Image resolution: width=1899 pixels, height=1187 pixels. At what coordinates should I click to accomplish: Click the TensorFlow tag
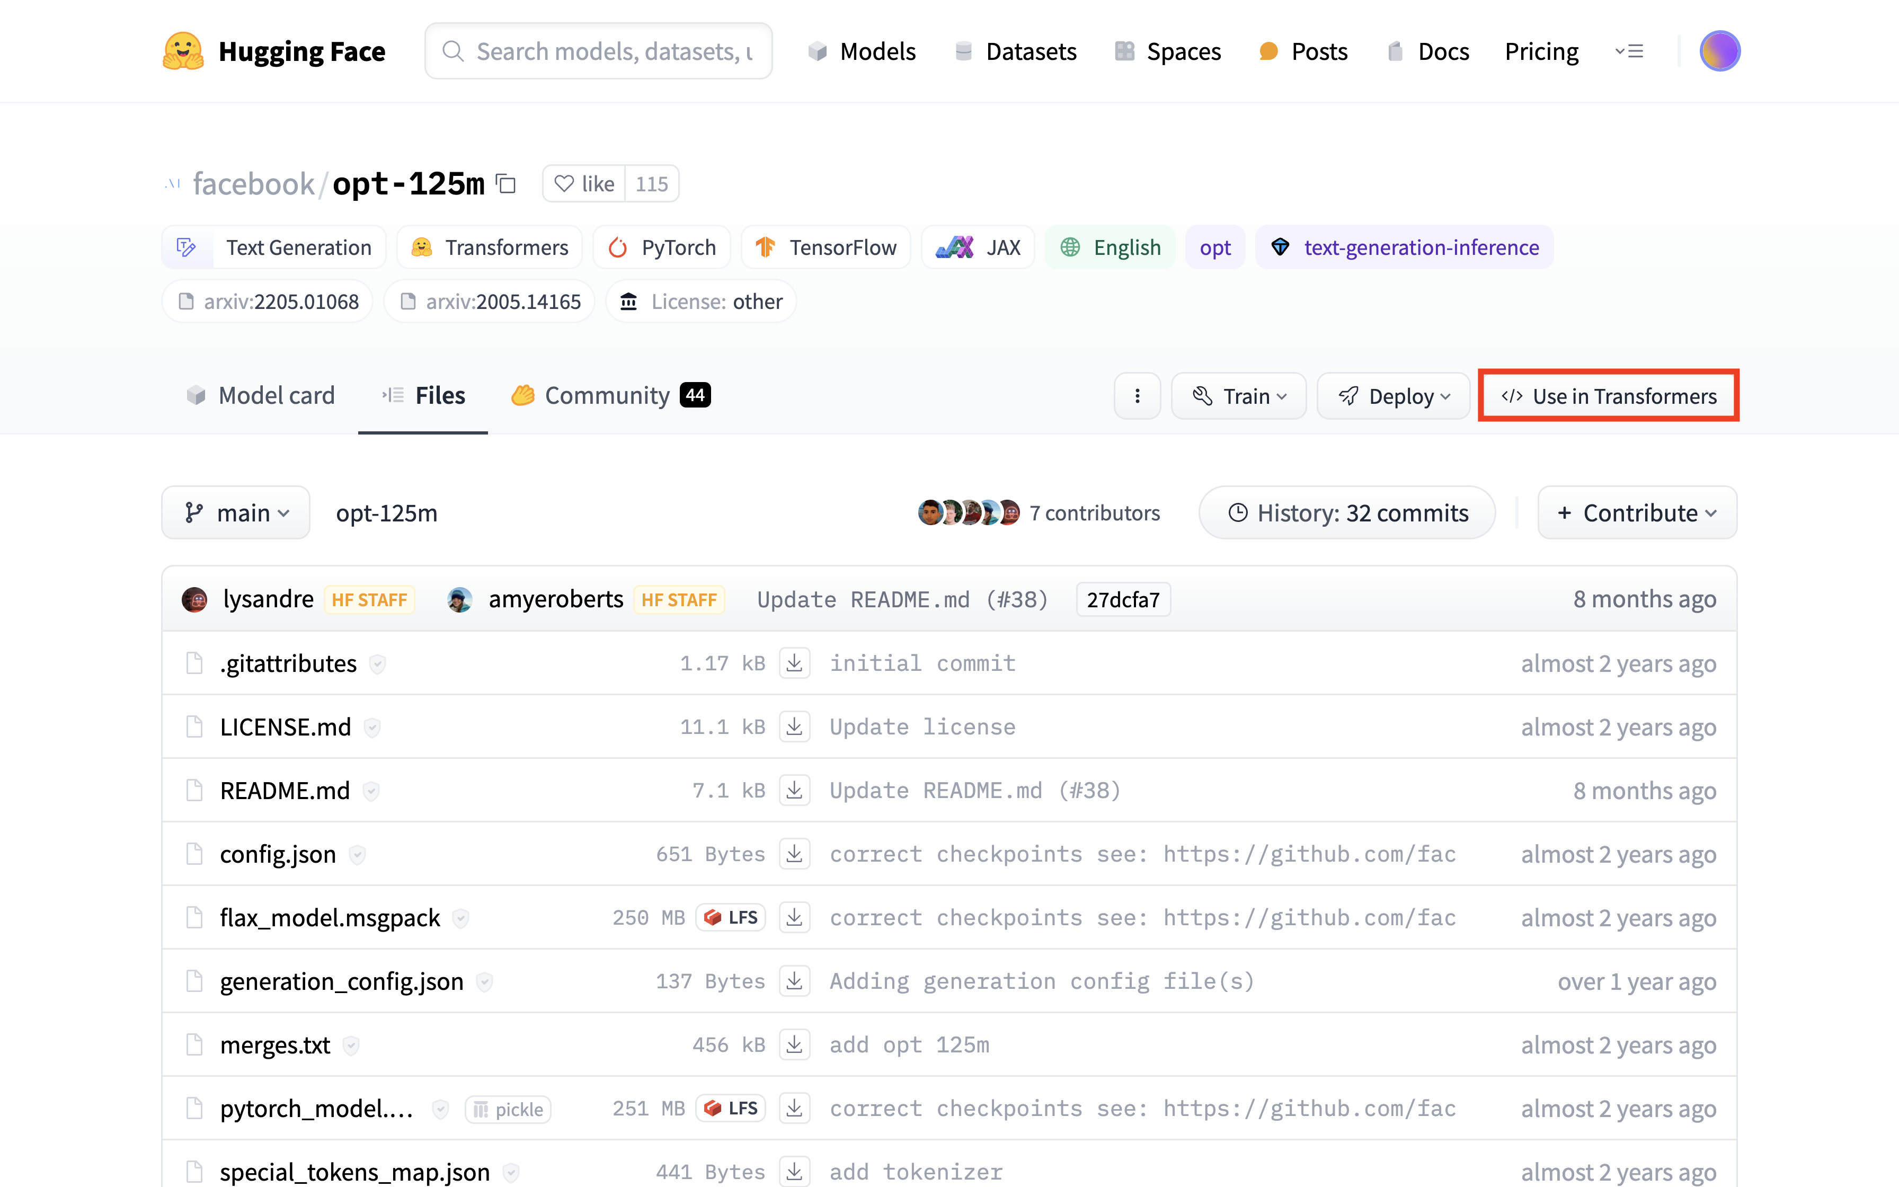[826, 247]
